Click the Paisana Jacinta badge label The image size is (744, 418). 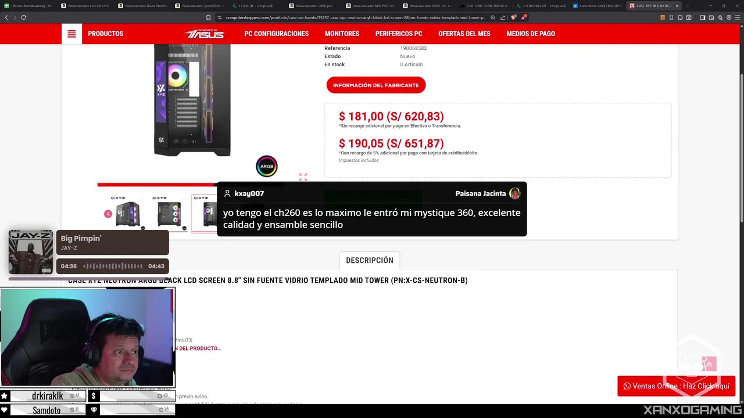pyautogui.click(x=481, y=193)
